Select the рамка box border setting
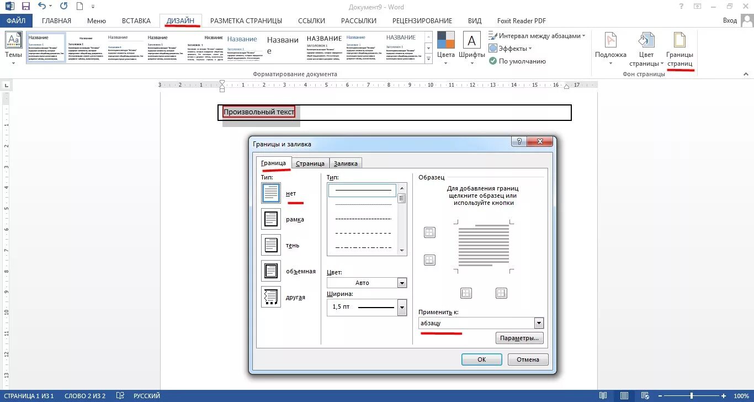Image resolution: width=754 pixels, height=402 pixels. click(270, 219)
